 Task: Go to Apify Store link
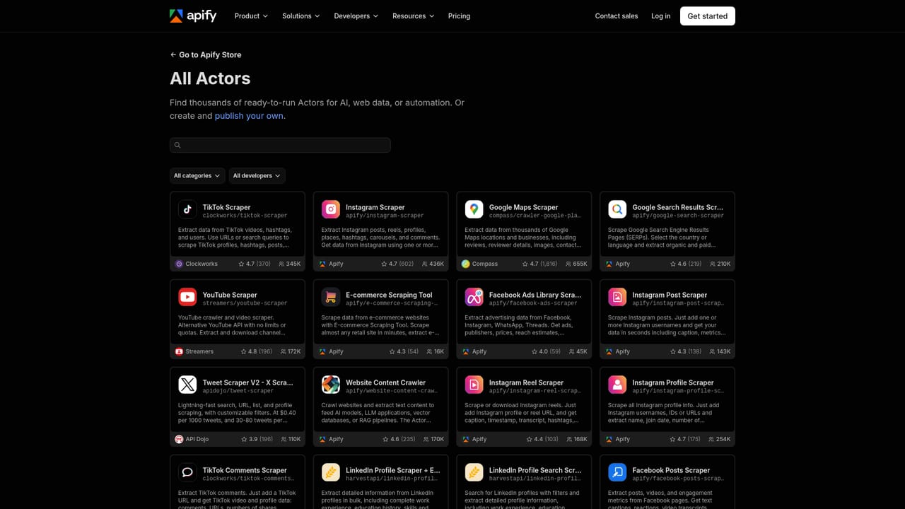[x=206, y=54]
